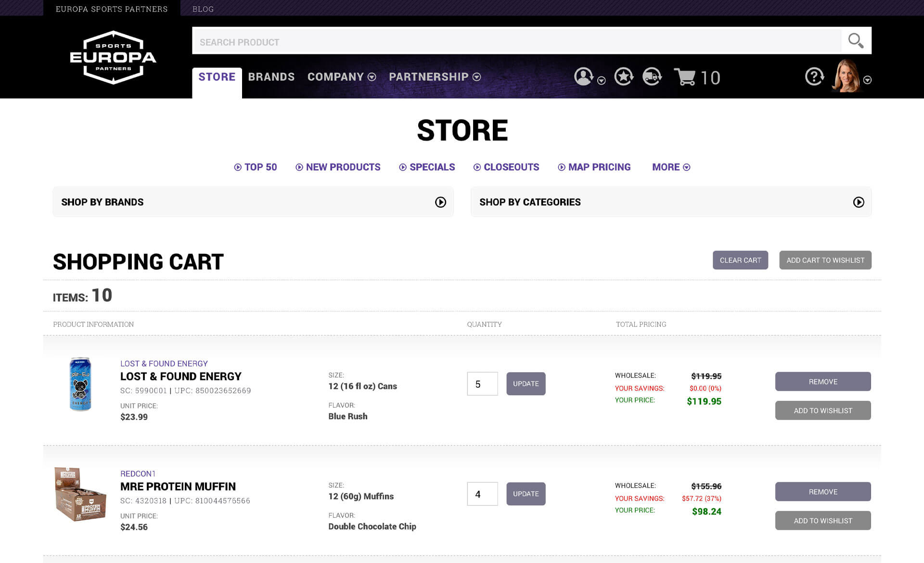Open the MORE dropdown menu
The image size is (924, 563).
click(x=671, y=167)
